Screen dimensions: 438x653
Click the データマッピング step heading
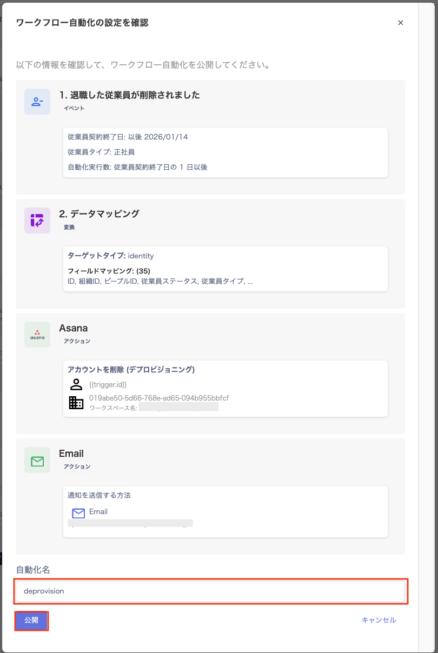(99, 214)
